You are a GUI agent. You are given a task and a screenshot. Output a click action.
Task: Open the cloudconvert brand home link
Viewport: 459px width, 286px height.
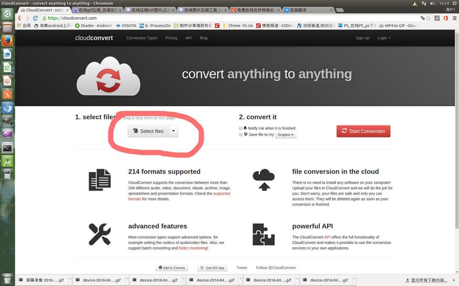pos(94,38)
